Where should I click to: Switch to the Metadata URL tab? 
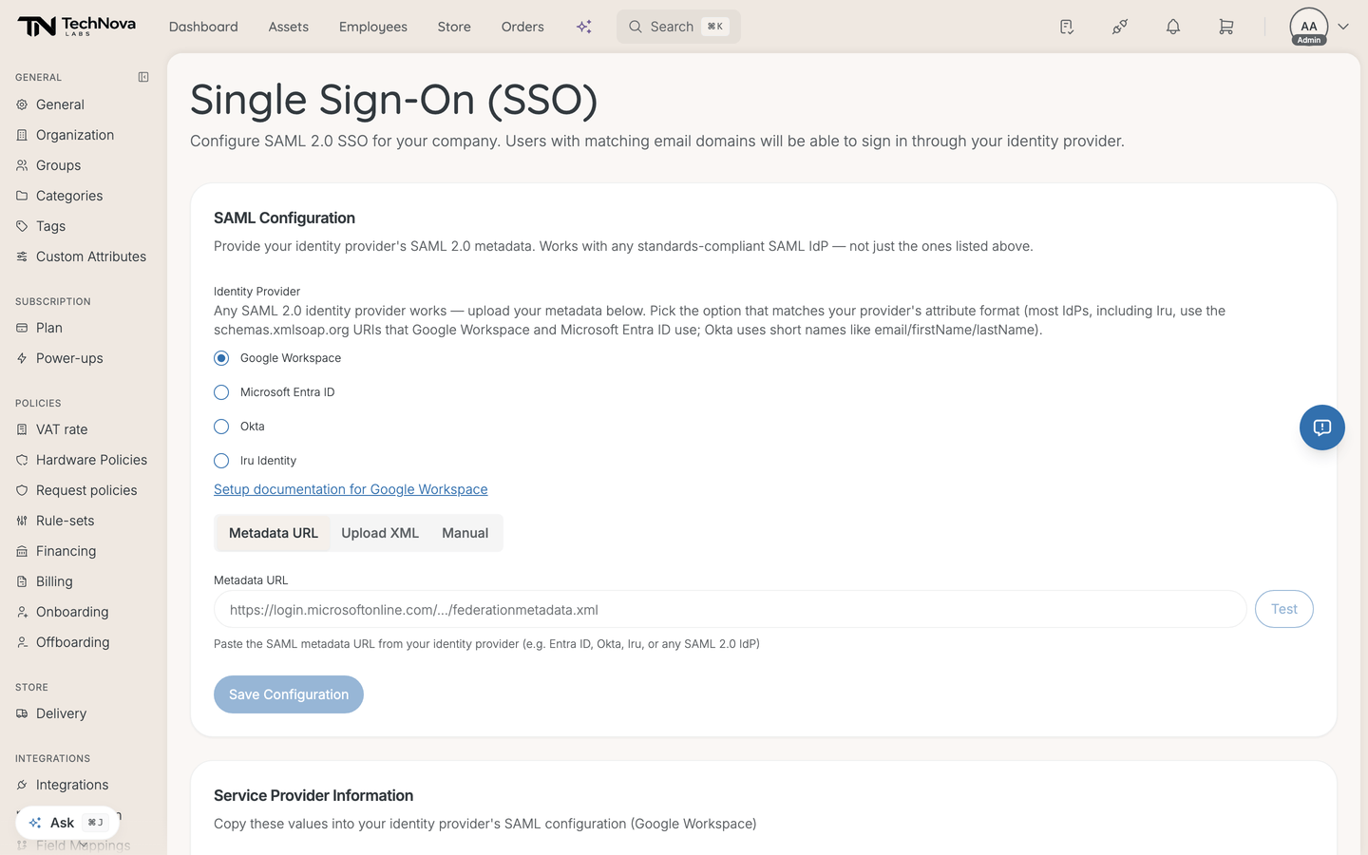pos(274,533)
